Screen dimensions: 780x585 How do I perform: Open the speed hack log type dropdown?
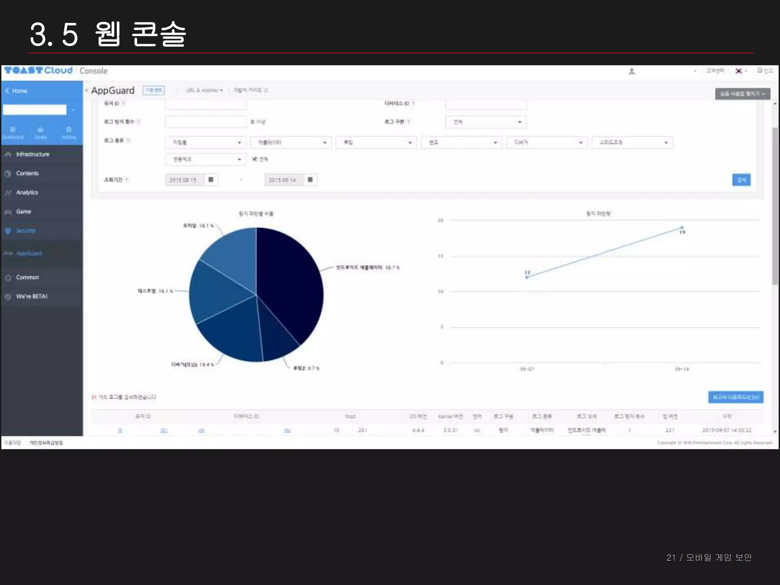[x=632, y=142]
